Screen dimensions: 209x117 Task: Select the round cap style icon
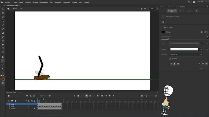(x=174, y=64)
